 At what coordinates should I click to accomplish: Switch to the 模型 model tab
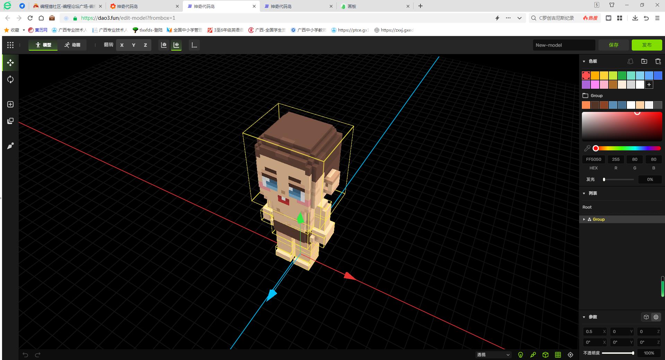point(43,45)
